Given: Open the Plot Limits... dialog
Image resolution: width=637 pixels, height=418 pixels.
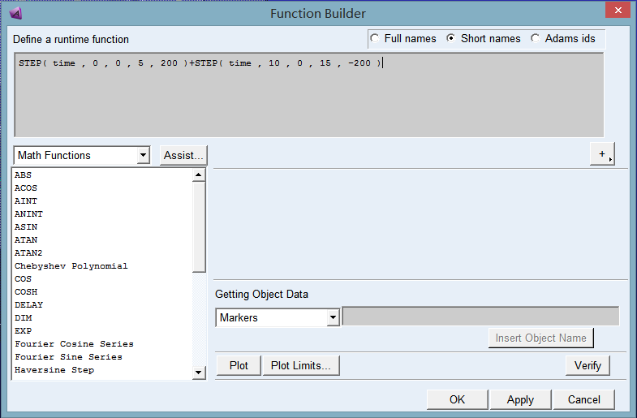Looking at the screenshot, I should click(301, 365).
